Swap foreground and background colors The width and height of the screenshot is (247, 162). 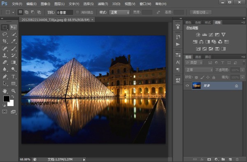click(x=13, y=96)
